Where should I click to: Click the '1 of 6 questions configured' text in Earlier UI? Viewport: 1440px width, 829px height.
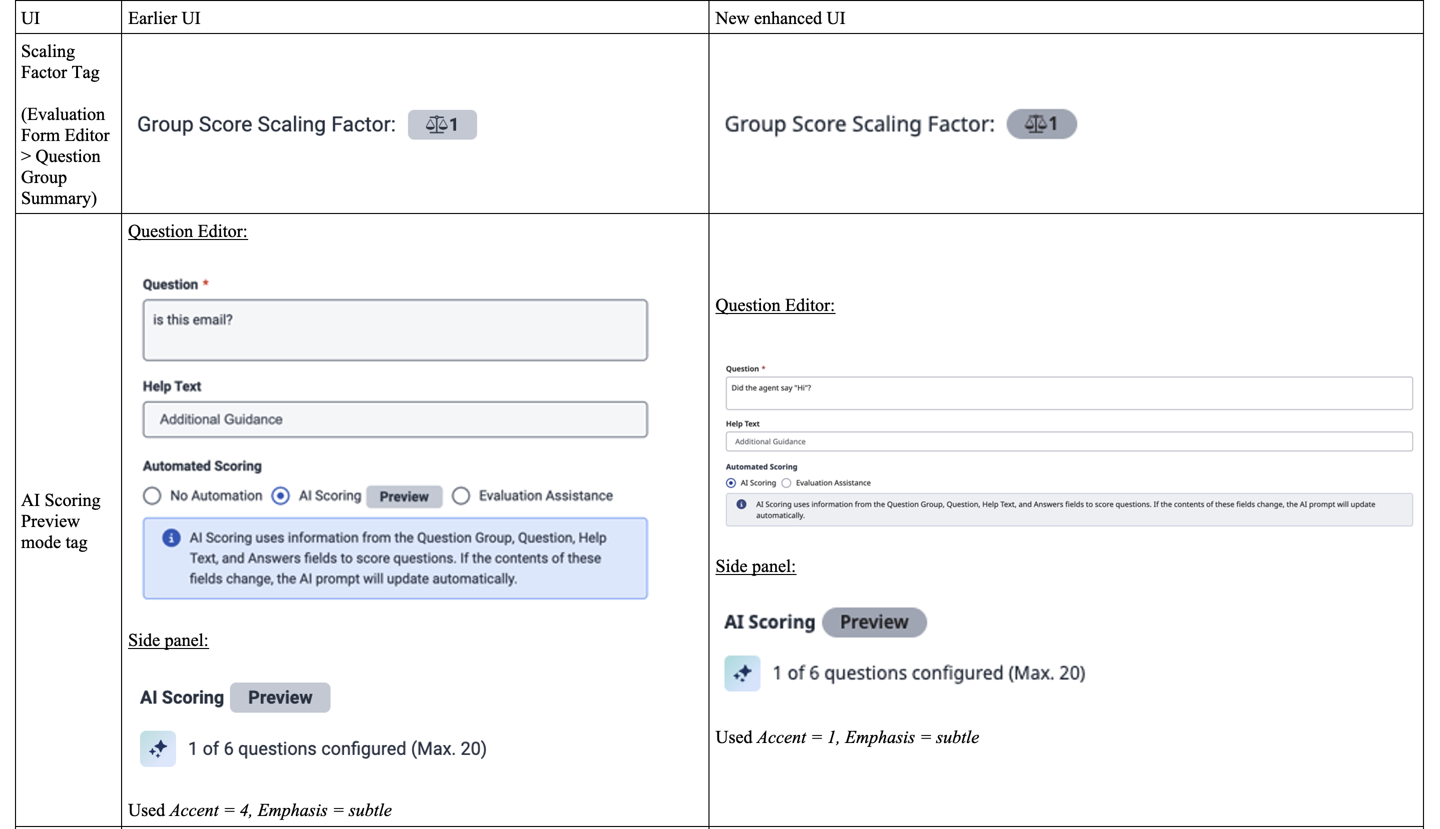click(337, 748)
